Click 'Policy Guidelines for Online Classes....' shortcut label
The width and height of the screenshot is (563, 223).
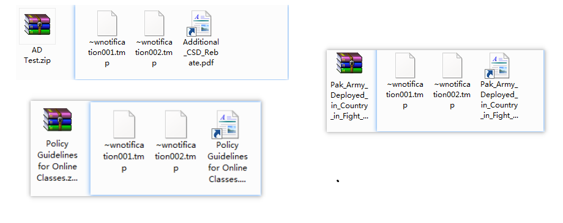click(x=228, y=162)
